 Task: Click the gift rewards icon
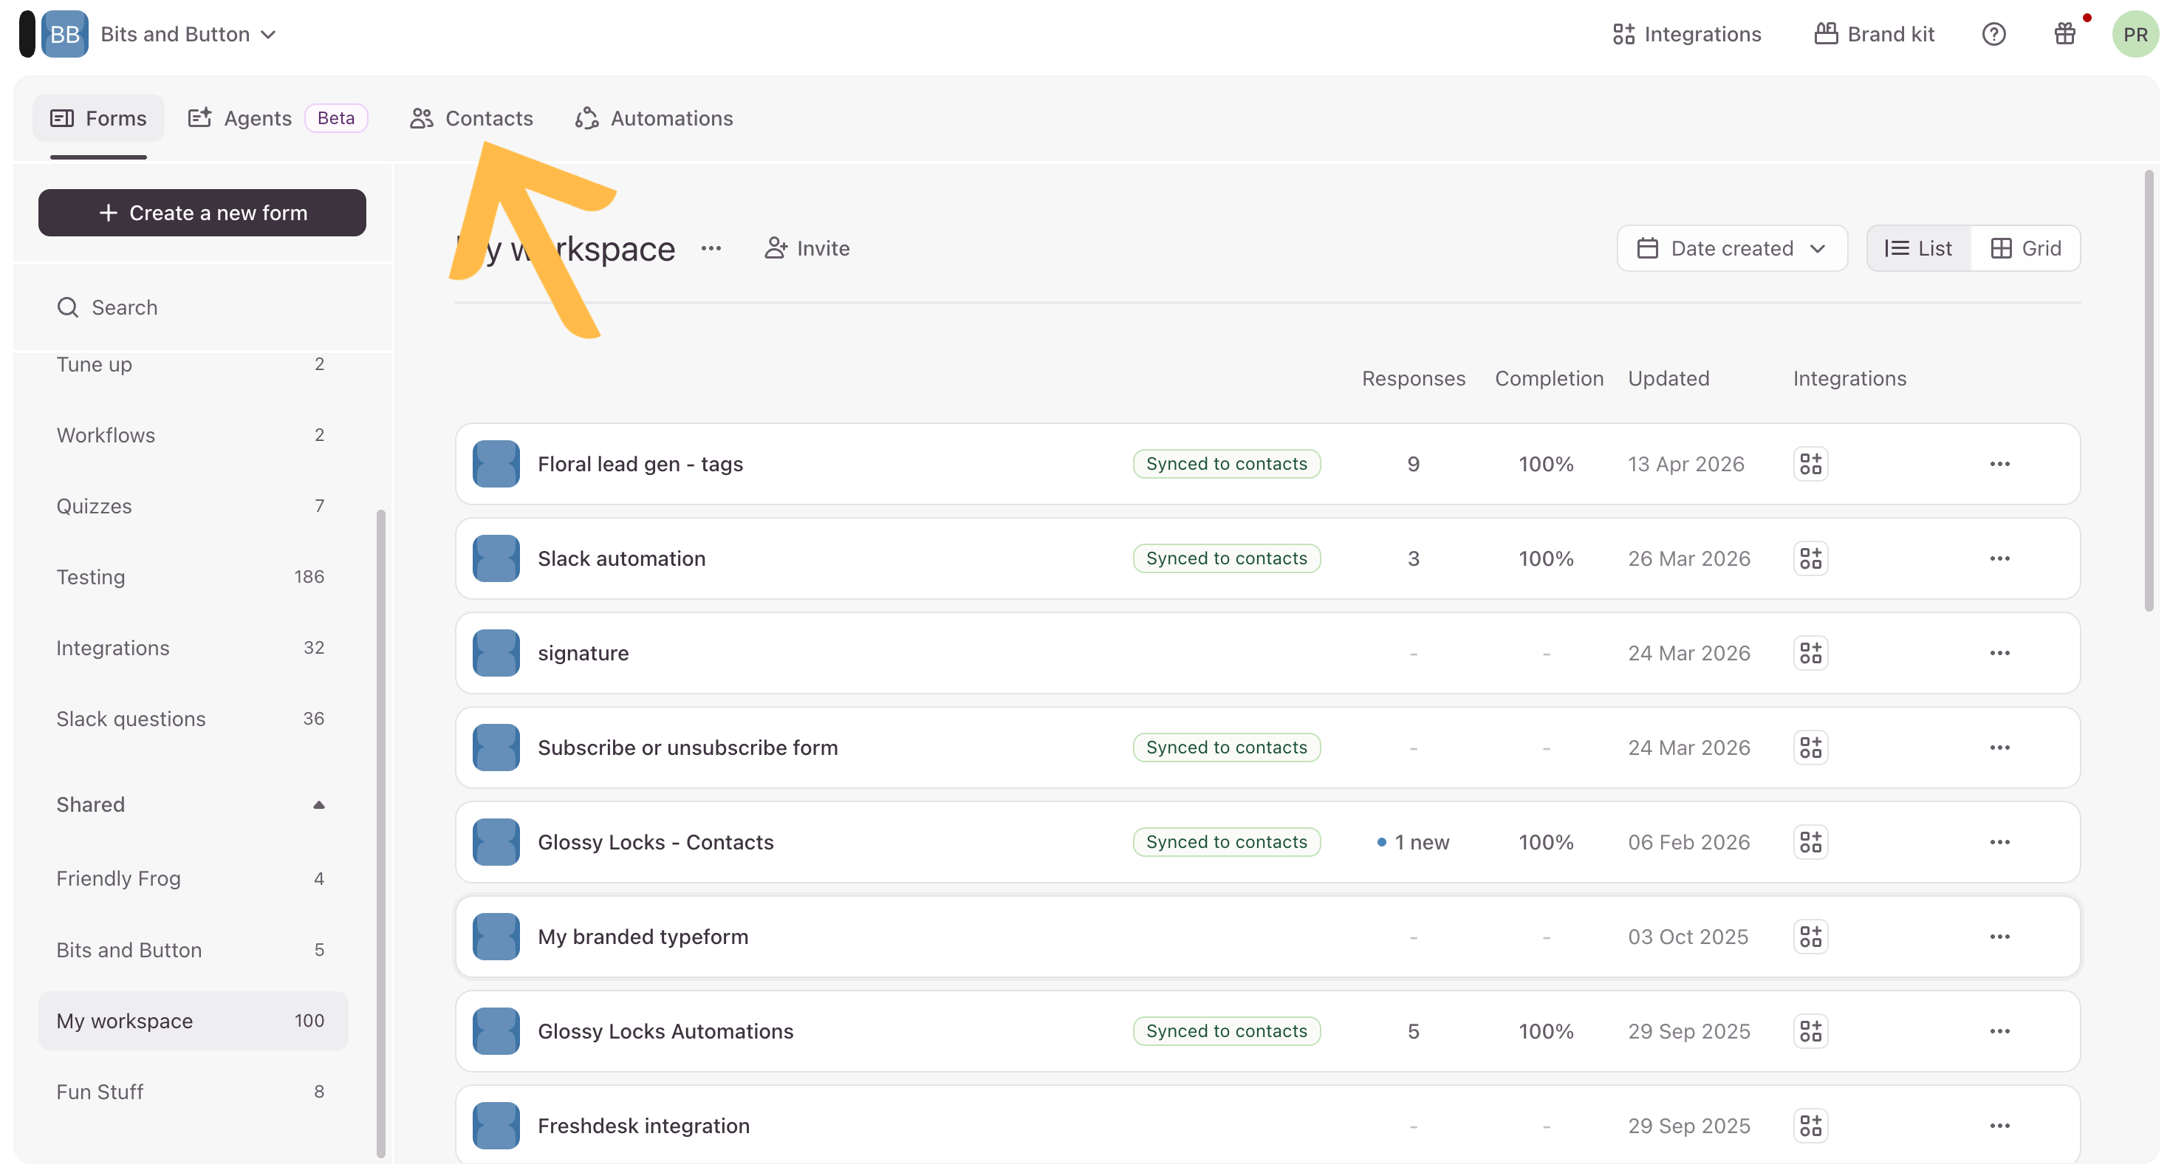[2064, 35]
